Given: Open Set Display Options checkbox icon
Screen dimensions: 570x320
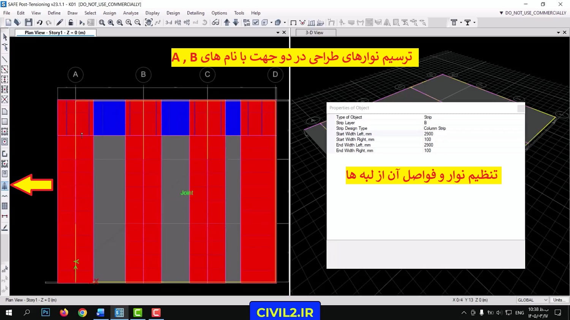Looking at the screenshot, I should click(x=256, y=22).
